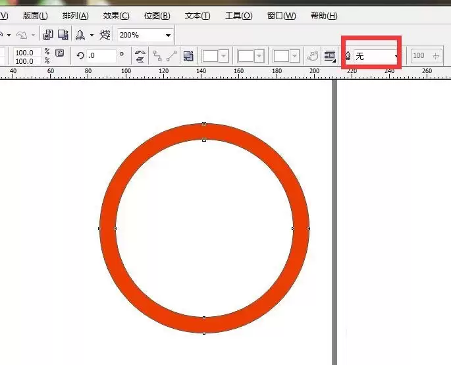Select the red ring shape on canvas
Screen dimensions: 451x365
point(204,131)
